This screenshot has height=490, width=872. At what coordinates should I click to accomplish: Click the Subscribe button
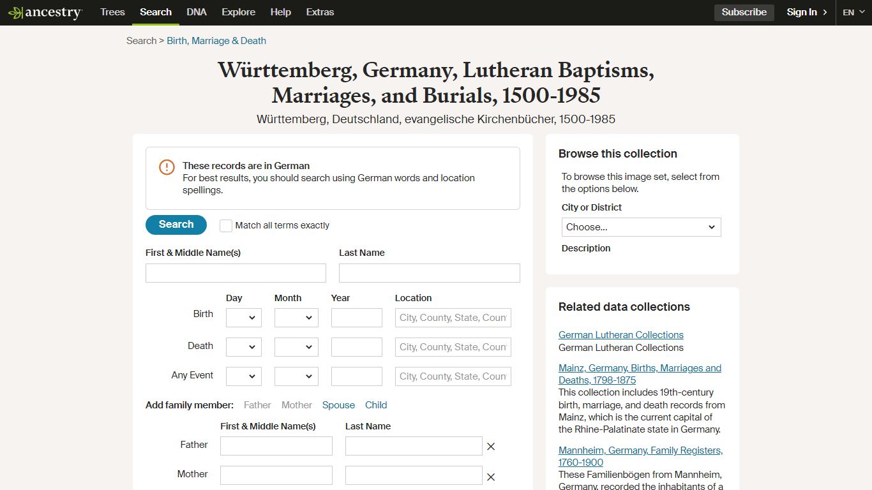(x=744, y=12)
